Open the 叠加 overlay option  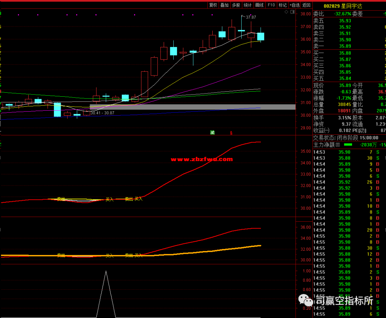pos(224,5)
